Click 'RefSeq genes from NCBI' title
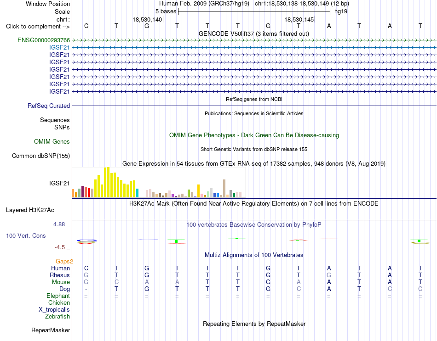The height and width of the screenshot is (341, 437). tap(254, 99)
